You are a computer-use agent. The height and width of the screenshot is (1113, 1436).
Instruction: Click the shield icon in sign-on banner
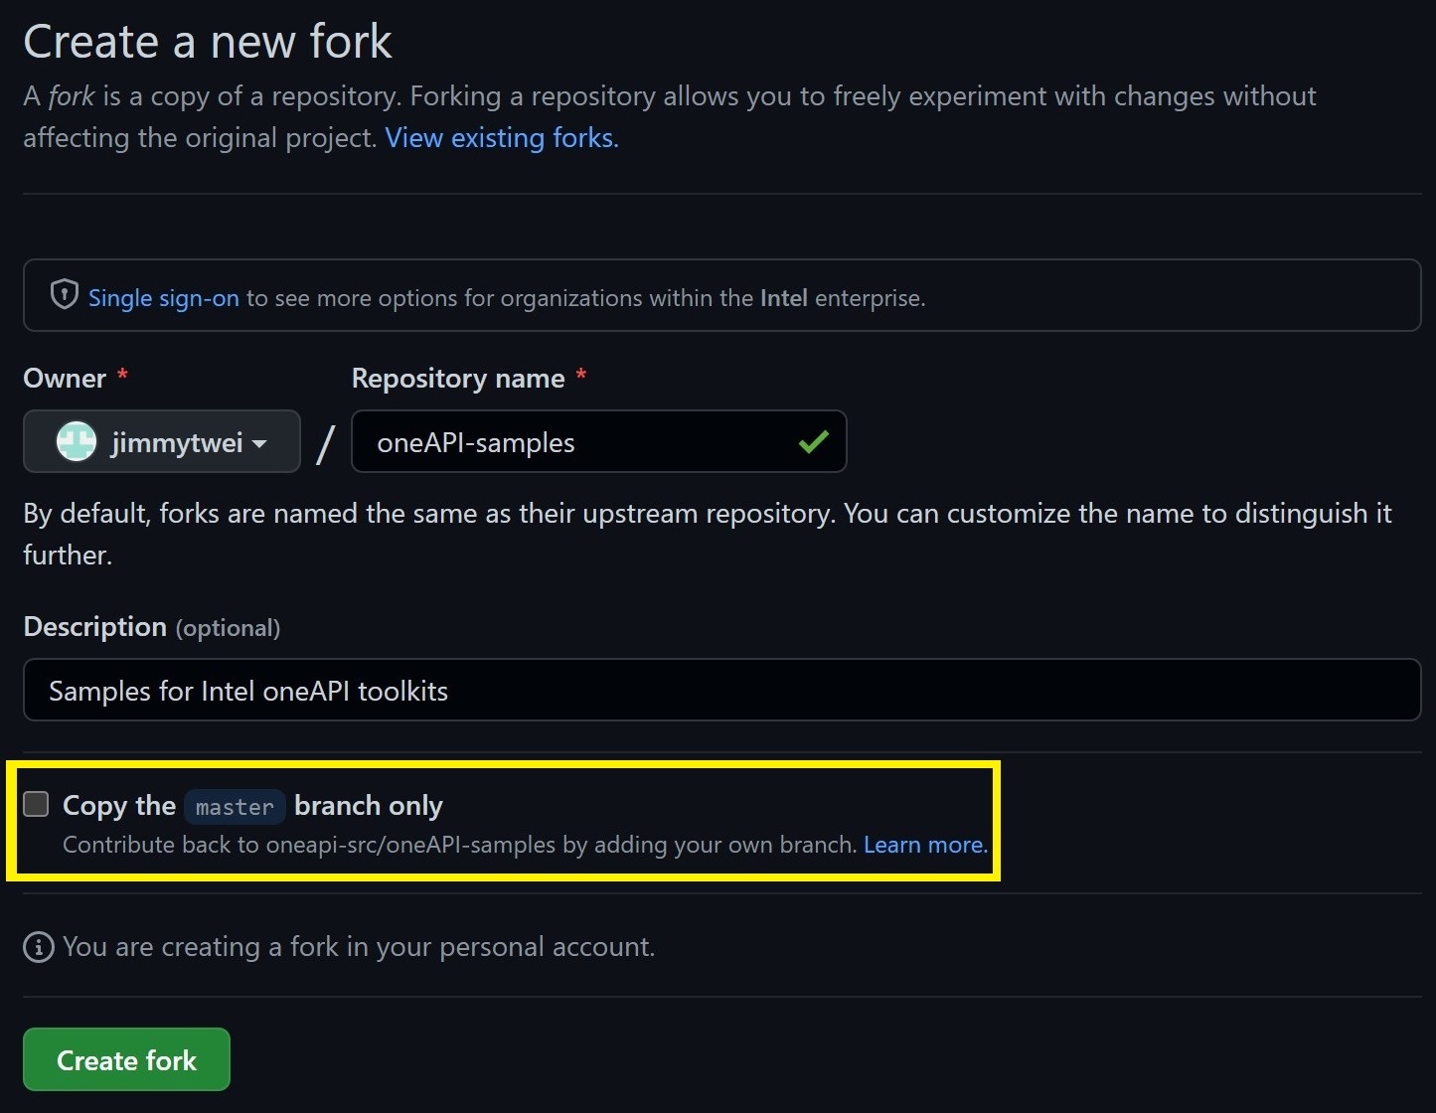coord(65,295)
